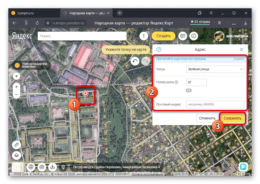Locate me with the geolocation arrow
This screenshot has width=260, height=184.
[16, 76]
